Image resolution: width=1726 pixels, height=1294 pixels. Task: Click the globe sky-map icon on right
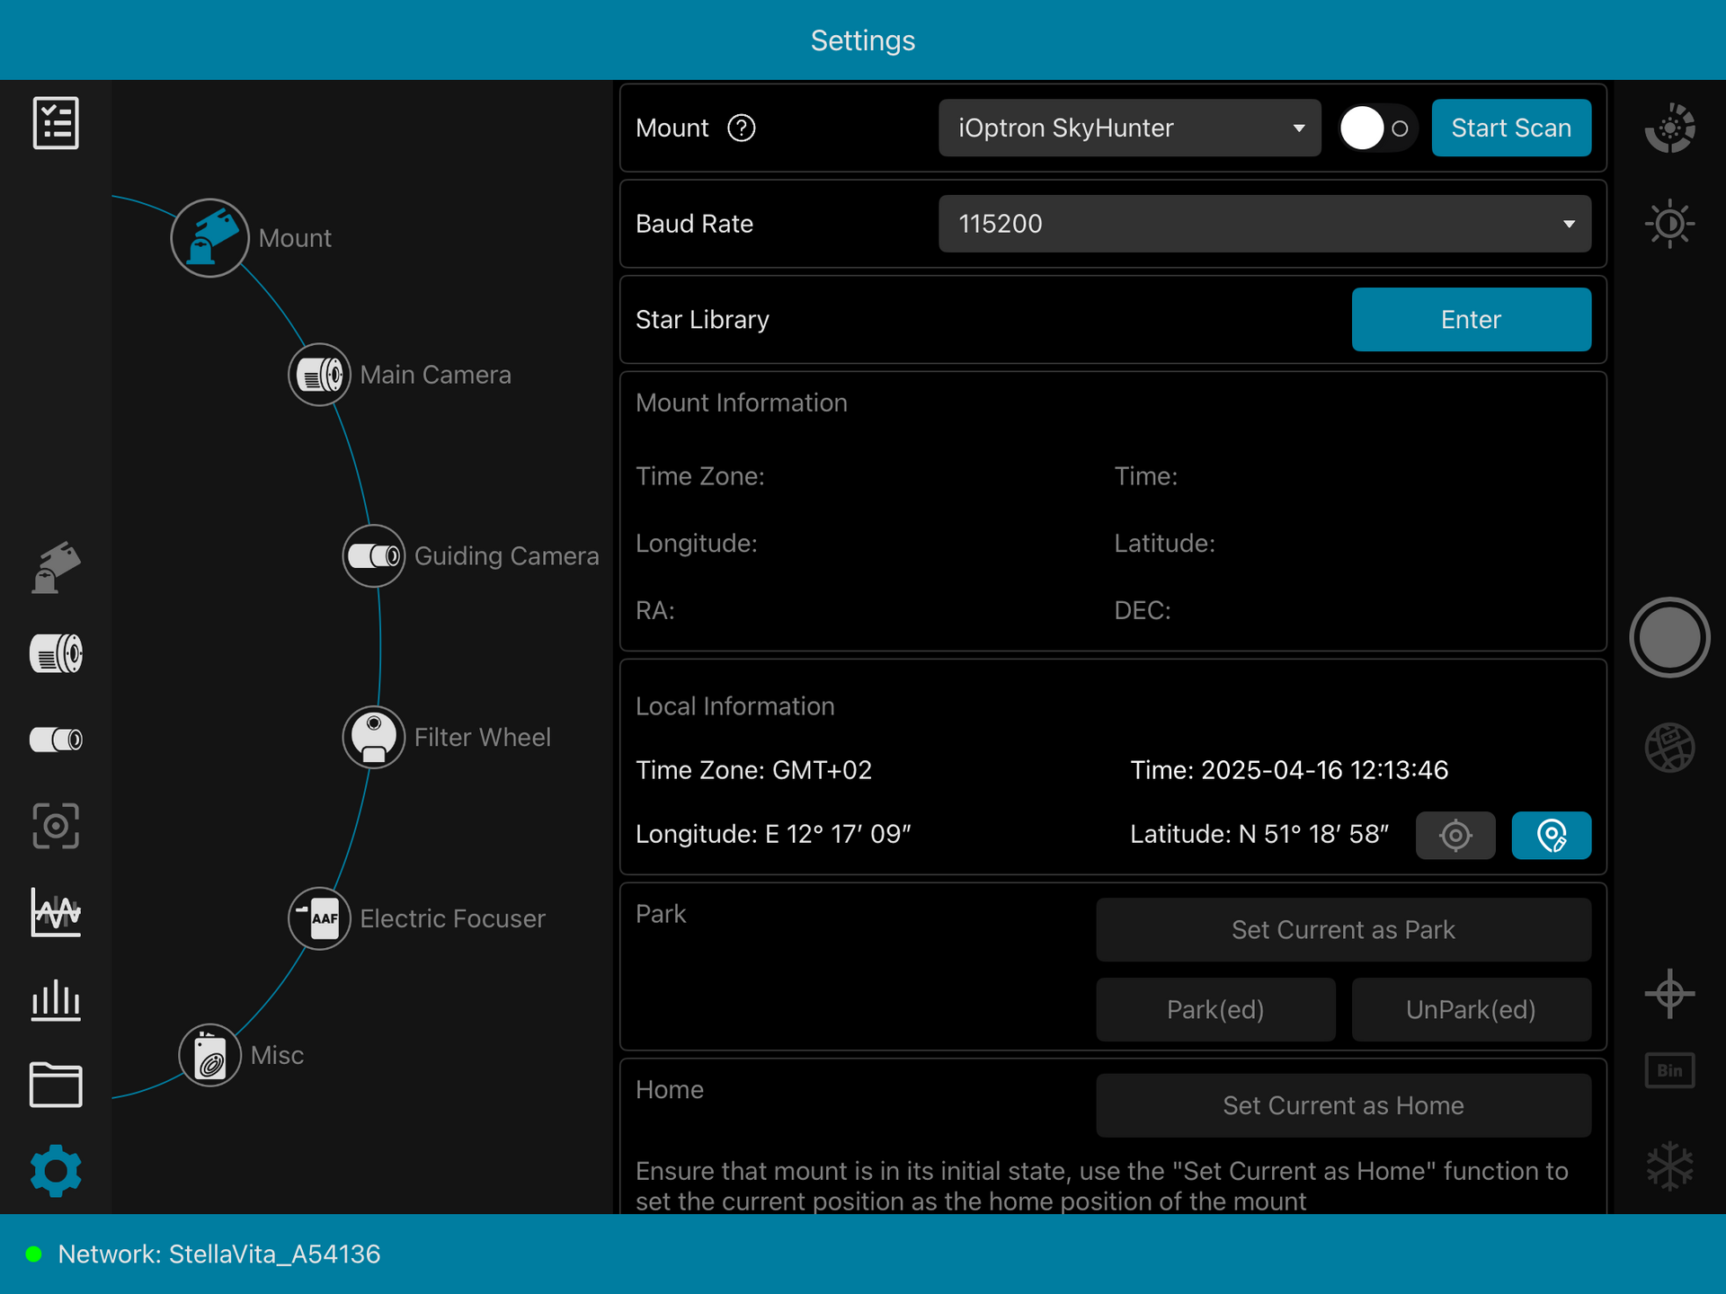click(x=1669, y=748)
